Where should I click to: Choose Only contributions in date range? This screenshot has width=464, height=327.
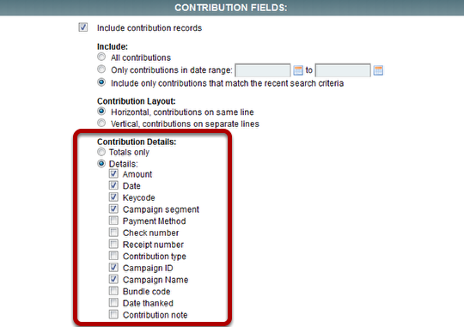coord(101,69)
